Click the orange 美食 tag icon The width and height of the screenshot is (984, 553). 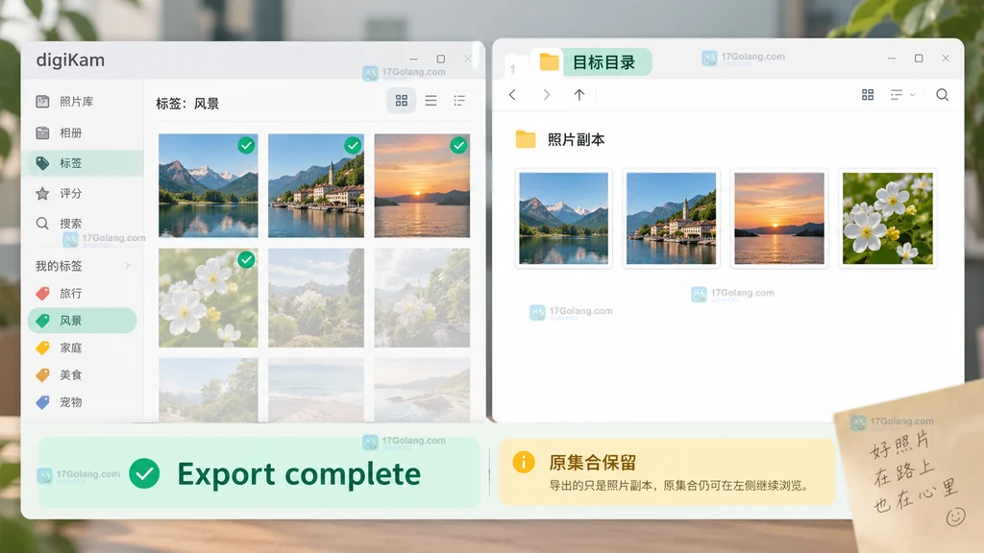point(42,375)
